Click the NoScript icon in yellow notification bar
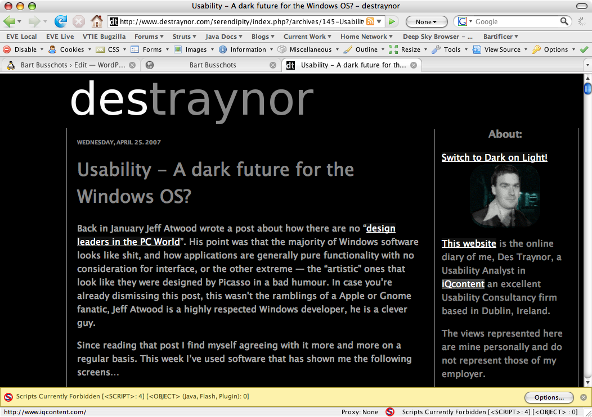 (x=8, y=397)
